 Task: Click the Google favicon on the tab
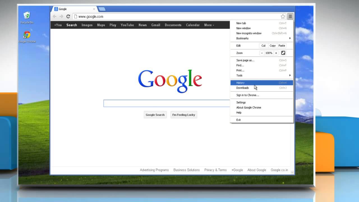tap(56, 9)
